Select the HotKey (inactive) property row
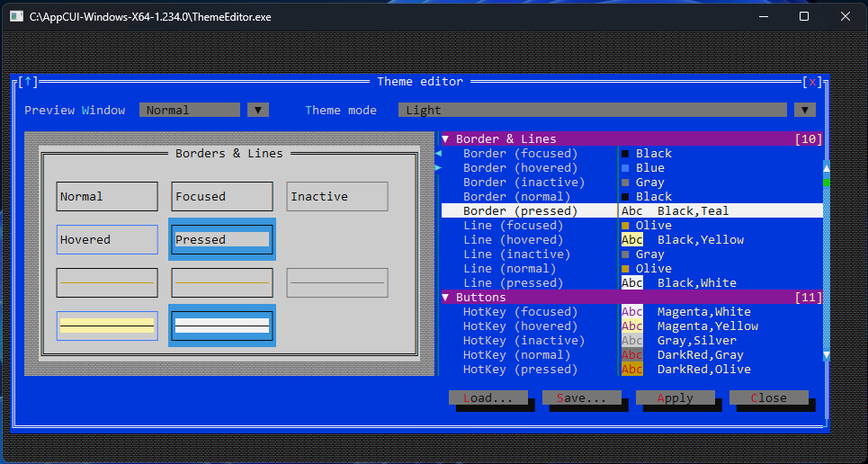This screenshot has height=464, width=868. tap(632, 341)
